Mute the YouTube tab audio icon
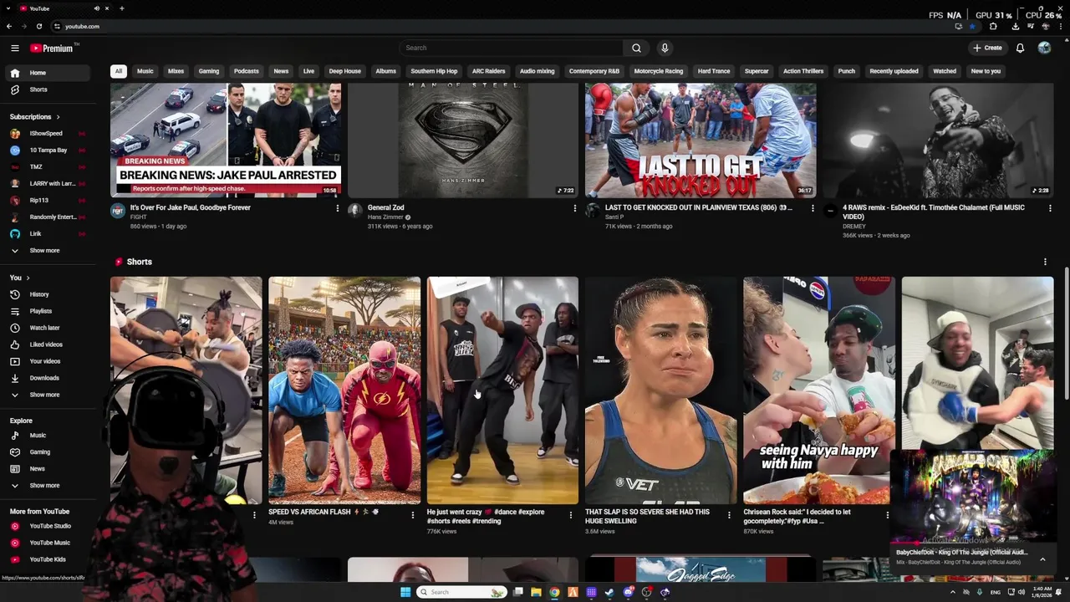1070x602 pixels. tap(97, 8)
